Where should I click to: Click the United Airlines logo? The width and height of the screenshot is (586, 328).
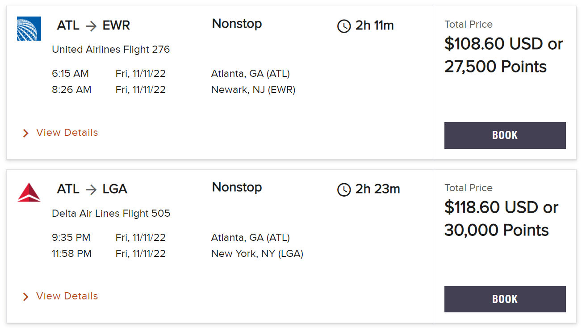click(x=29, y=28)
